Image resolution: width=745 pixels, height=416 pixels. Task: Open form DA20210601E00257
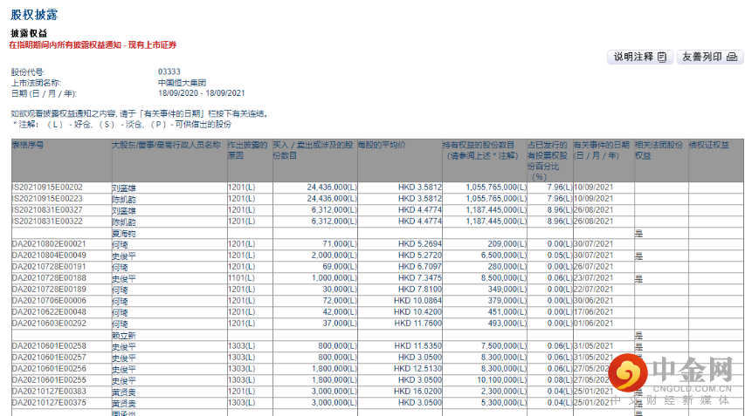[49, 358]
